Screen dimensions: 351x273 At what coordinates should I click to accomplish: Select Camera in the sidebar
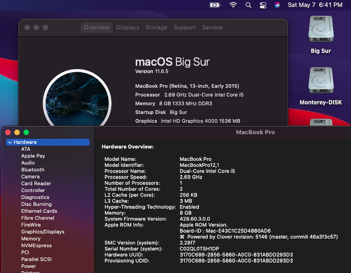(x=30, y=177)
